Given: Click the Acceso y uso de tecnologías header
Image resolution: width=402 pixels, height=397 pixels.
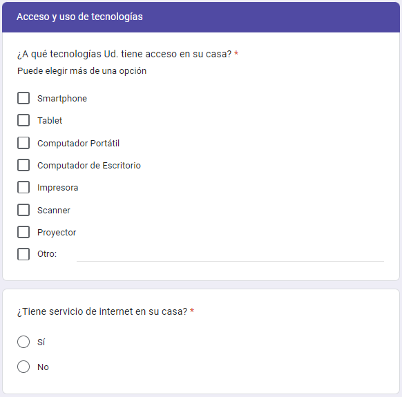Looking at the screenshot, I should (79, 17).
